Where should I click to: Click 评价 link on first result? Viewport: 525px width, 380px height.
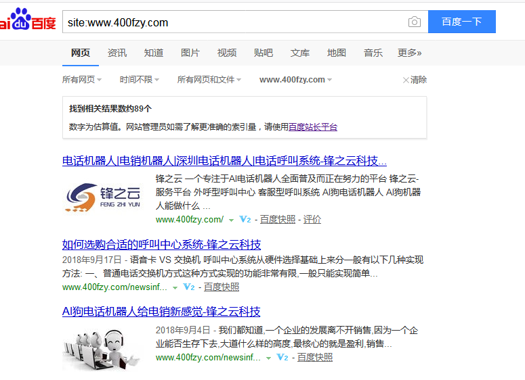pyautogui.click(x=312, y=220)
